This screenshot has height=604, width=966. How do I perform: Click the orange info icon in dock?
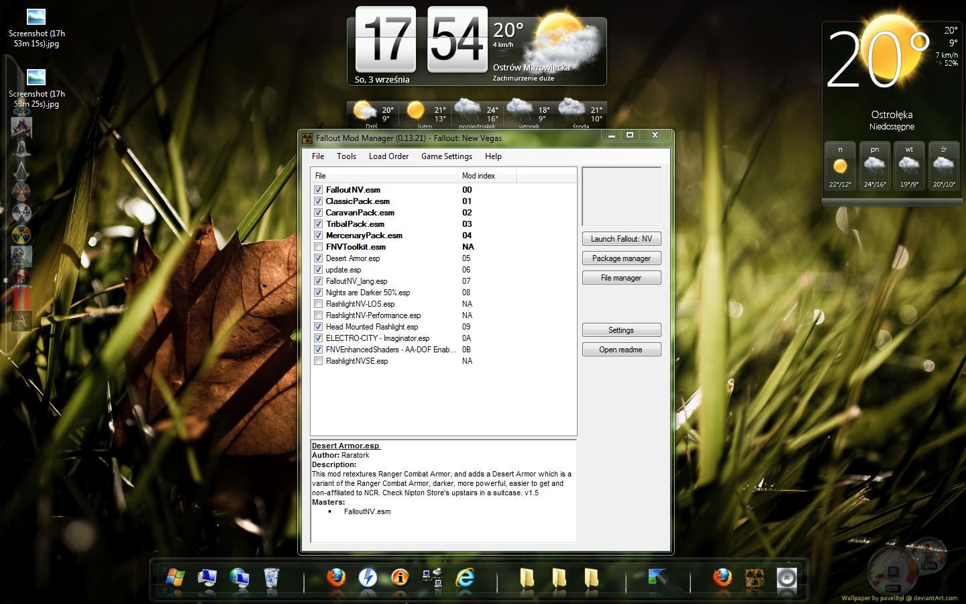(400, 577)
